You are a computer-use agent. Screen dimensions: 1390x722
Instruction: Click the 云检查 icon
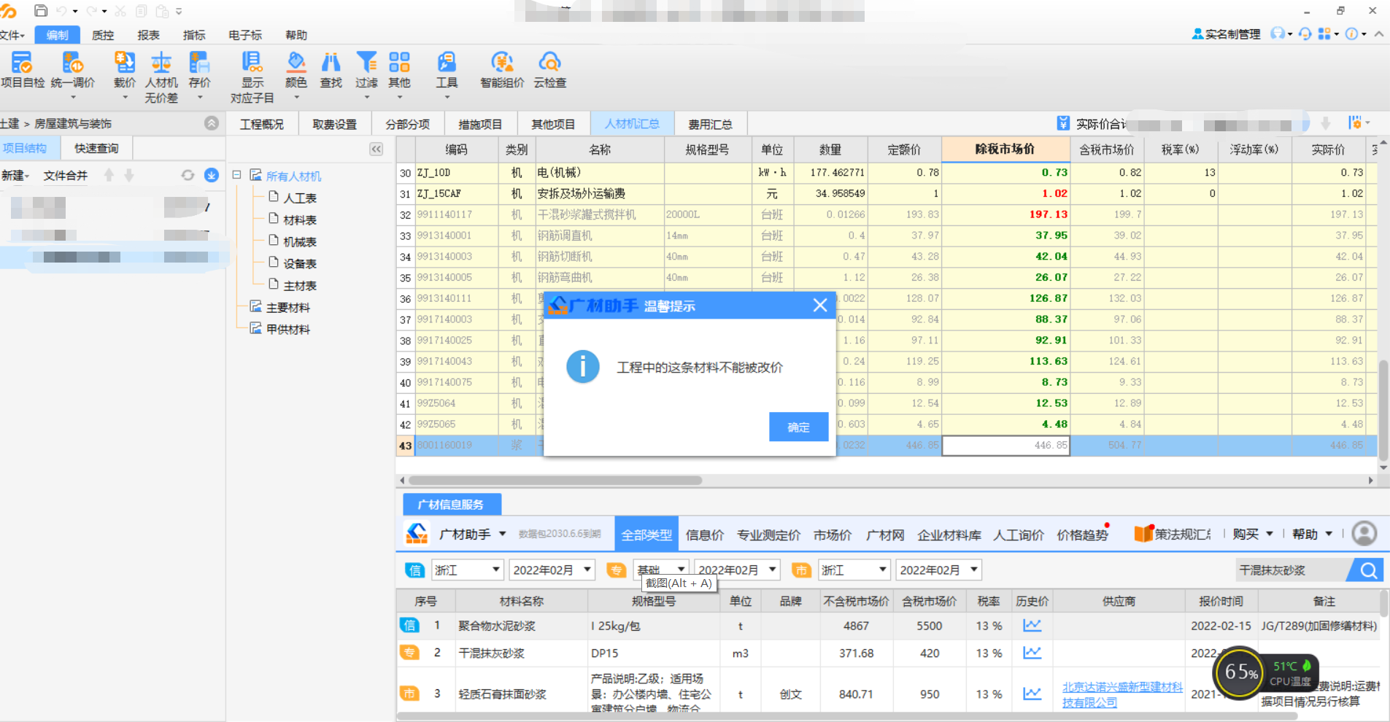[x=549, y=70]
